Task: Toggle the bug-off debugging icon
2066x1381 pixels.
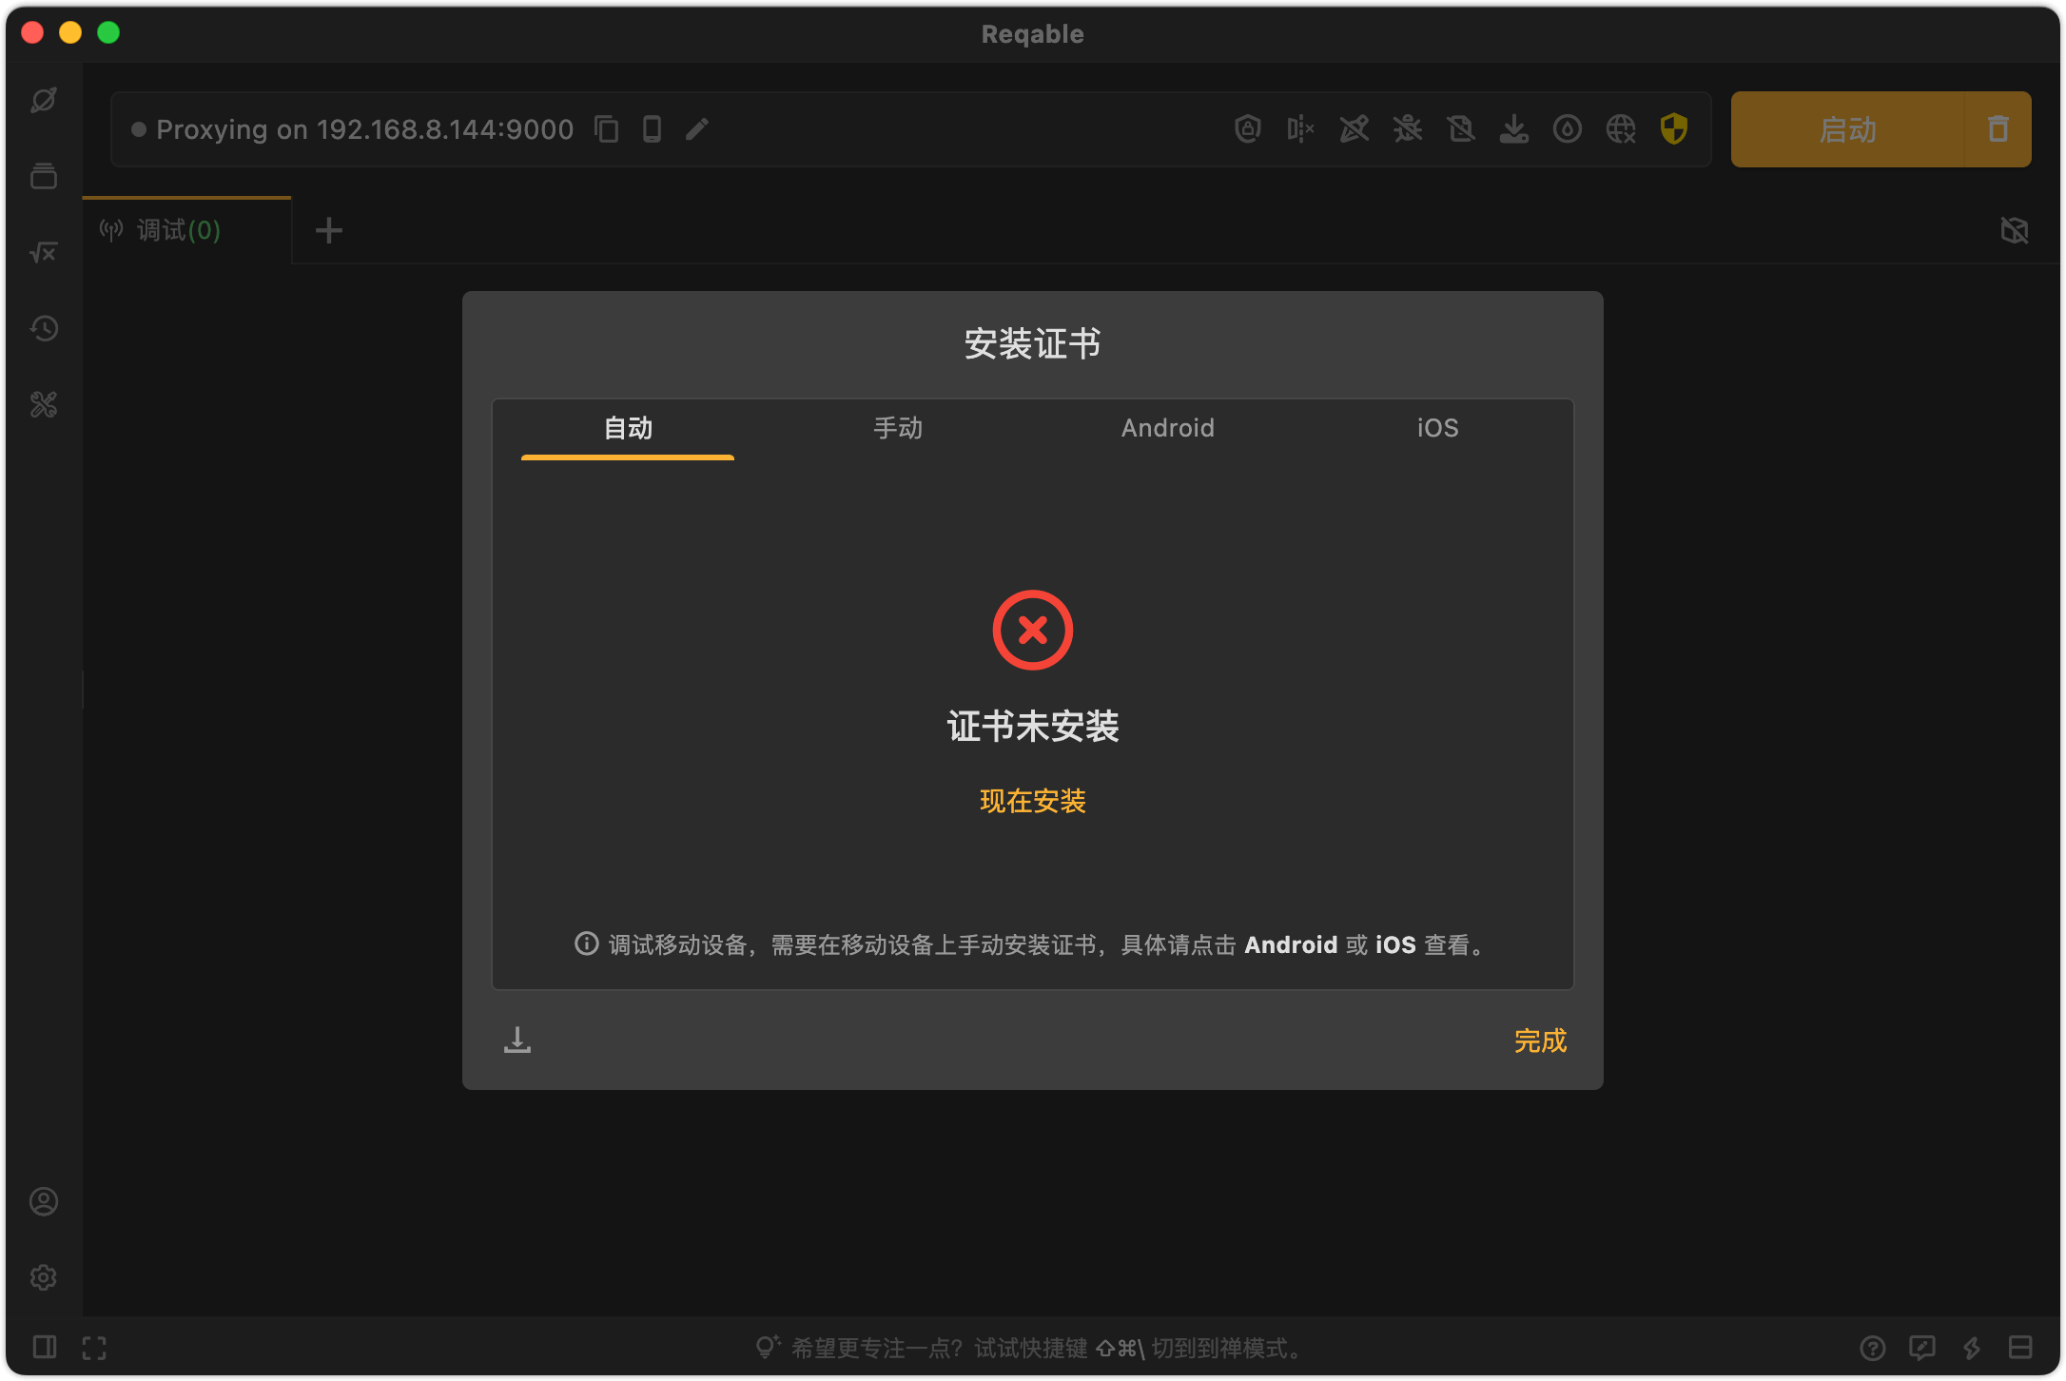Action: coord(1408,128)
